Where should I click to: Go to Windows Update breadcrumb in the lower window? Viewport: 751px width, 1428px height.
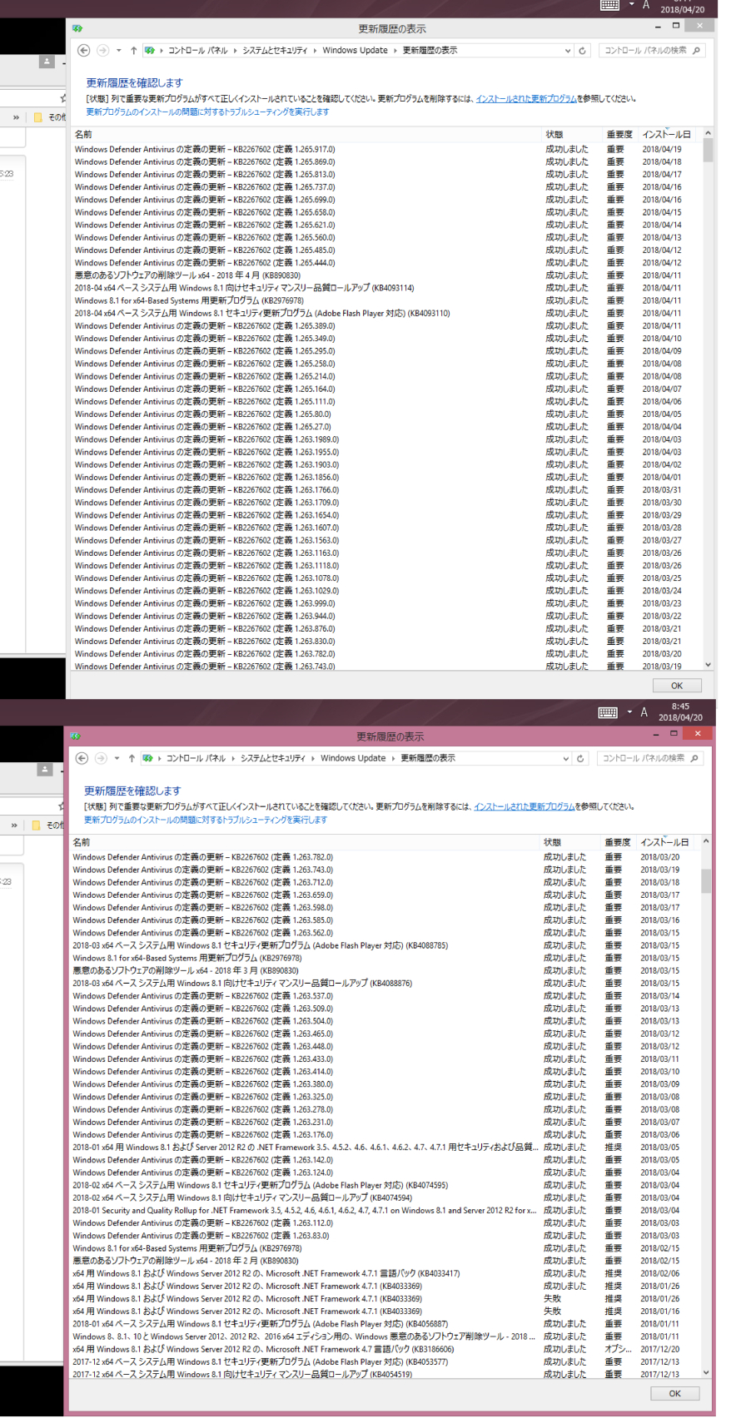353,758
